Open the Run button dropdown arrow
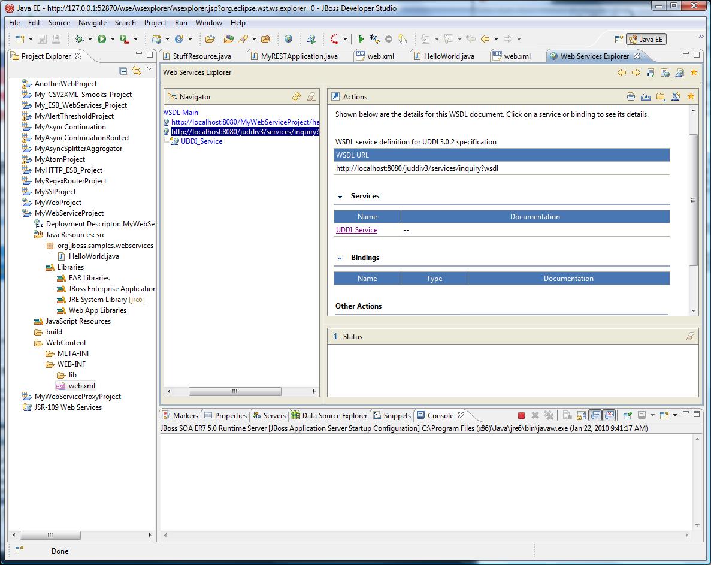The image size is (711, 565). point(112,39)
